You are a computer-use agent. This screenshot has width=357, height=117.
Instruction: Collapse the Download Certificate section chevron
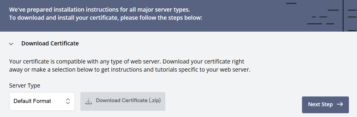coord(11,44)
